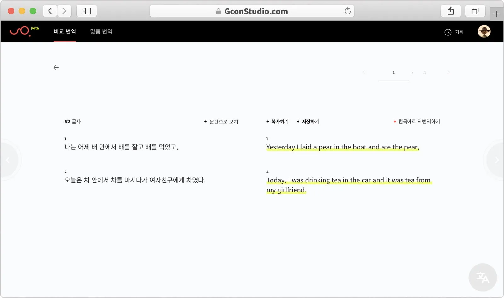Select the Korean sentence starting 나는 어제
The height and width of the screenshot is (298, 504).
(x=121, y=147)
